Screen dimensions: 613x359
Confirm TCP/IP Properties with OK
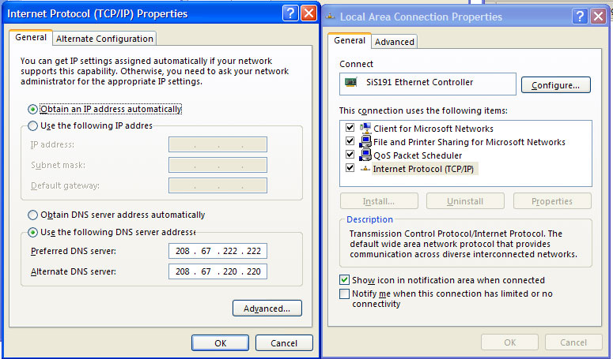[220, 343]
